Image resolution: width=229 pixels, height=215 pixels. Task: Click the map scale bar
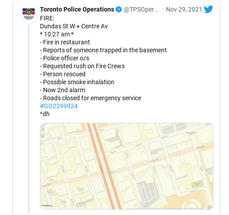[x=47, y=206]
